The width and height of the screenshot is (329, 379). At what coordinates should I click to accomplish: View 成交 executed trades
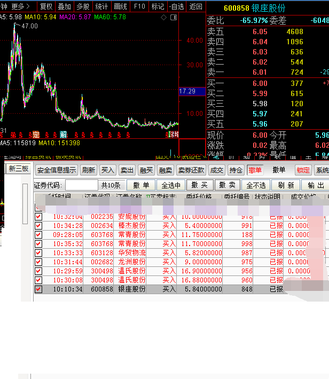pos(217,170)
